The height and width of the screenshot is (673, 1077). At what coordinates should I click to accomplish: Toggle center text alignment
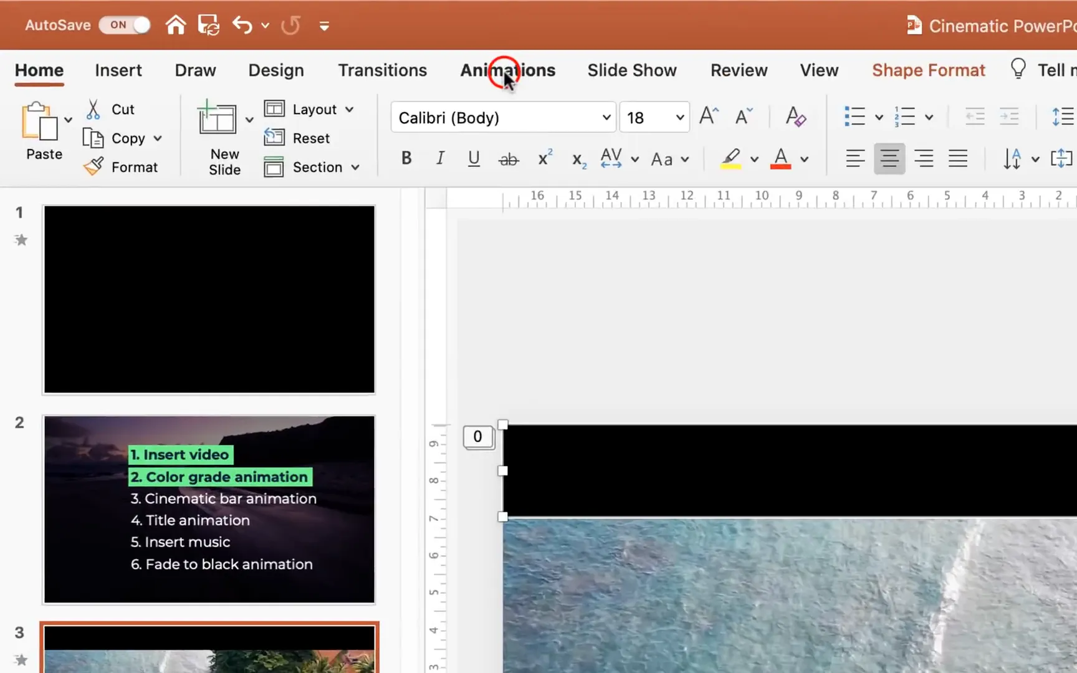(x=889, y=159)
